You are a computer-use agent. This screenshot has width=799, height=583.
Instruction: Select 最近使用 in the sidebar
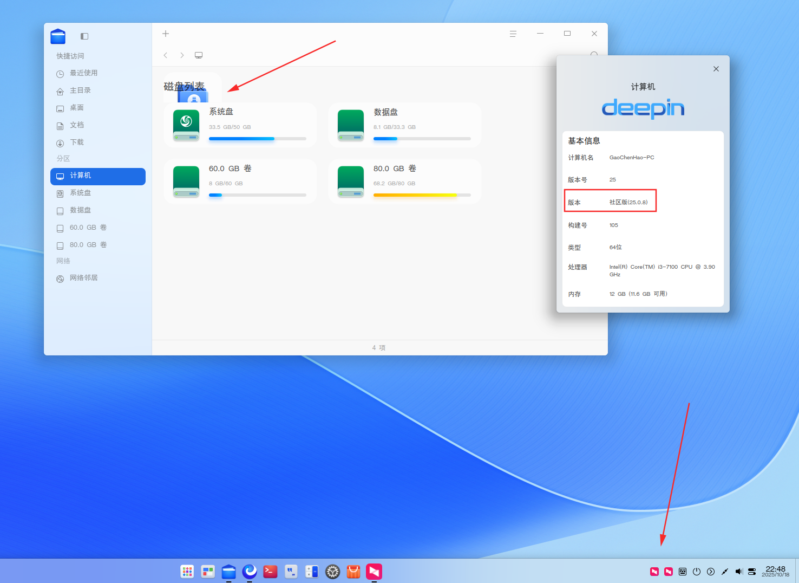coord(98,73)
